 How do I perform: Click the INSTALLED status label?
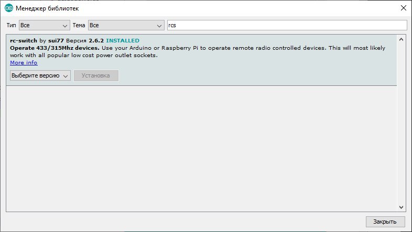tap(123, 41)
